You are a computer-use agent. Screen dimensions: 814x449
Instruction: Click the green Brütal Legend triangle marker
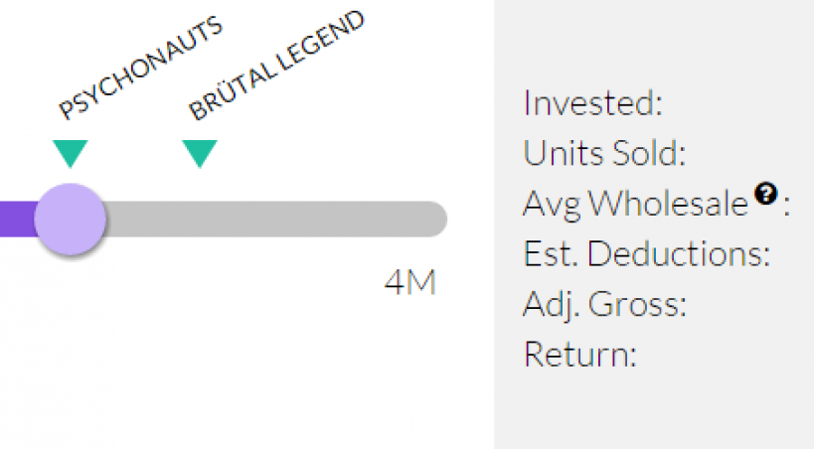click(200, 153)
